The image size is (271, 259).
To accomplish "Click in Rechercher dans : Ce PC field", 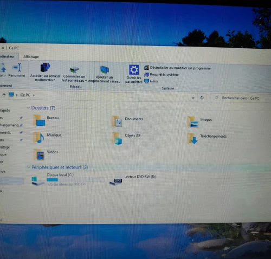I will tap(241, 98).
